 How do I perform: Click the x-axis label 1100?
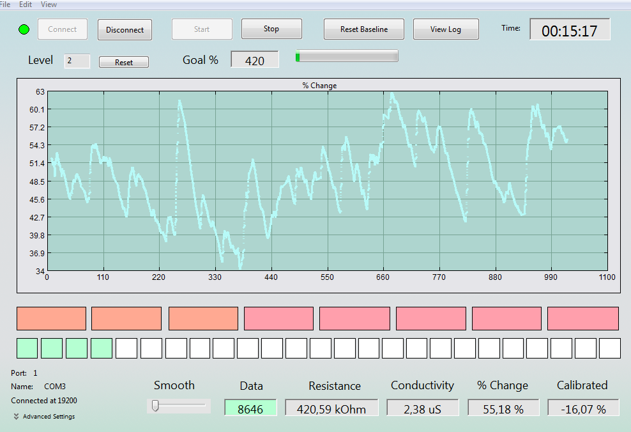coord(607,277)
